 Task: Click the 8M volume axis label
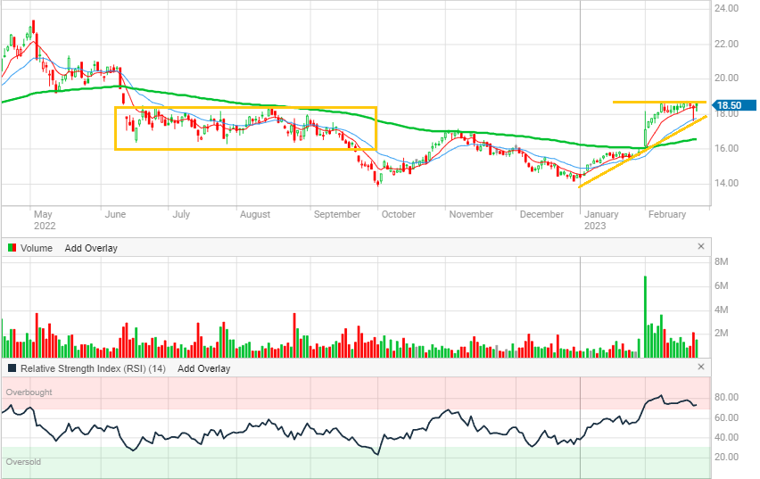[724, 261]
